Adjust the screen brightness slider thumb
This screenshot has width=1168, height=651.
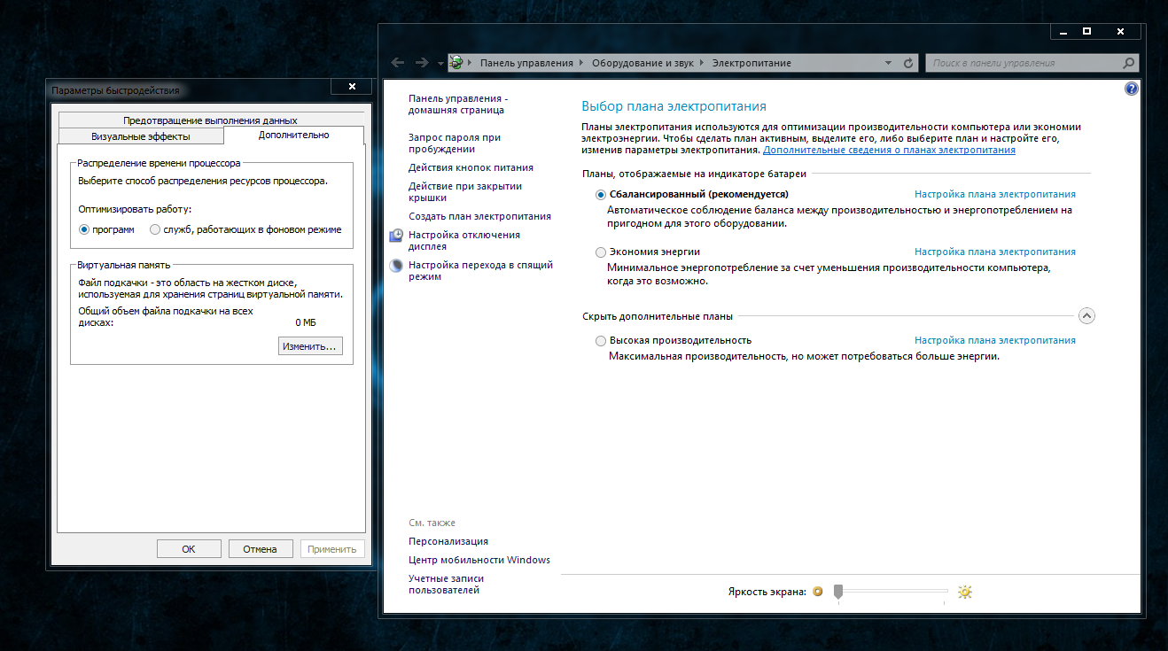(x=837, y=592)
